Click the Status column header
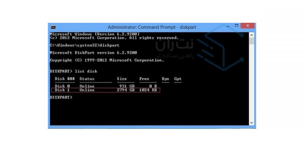 click(87, 79)
